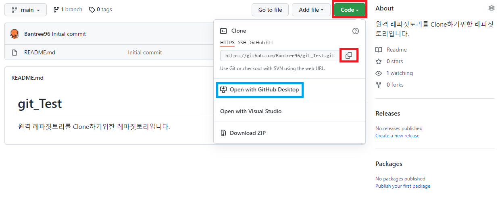Image resolution: width=502 pixels, height=207 pixels.
Task: Click the Bantree96 avatar image
Action: 15,34
